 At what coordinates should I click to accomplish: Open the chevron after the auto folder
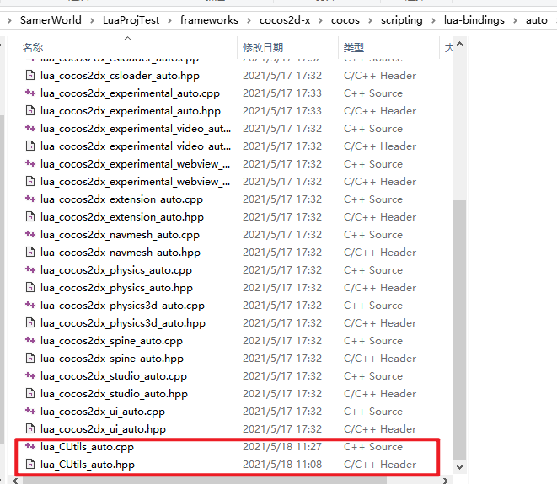click(554, 19)
